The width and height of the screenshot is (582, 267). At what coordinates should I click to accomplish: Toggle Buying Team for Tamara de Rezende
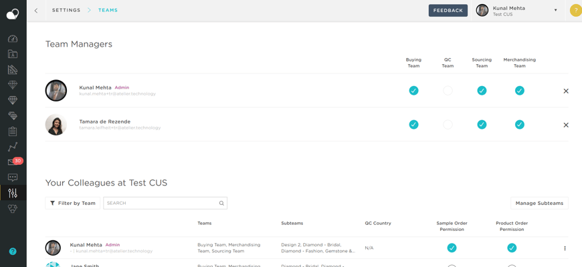pos(413,124)
